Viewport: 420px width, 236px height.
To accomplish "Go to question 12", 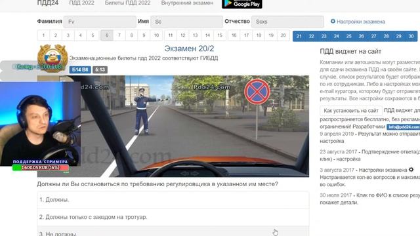I will [x=182, y=35].
